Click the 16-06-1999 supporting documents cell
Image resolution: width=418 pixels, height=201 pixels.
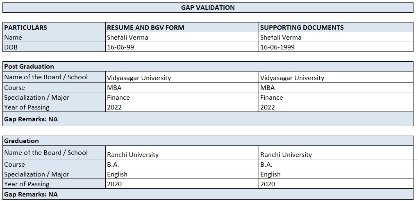277,47
